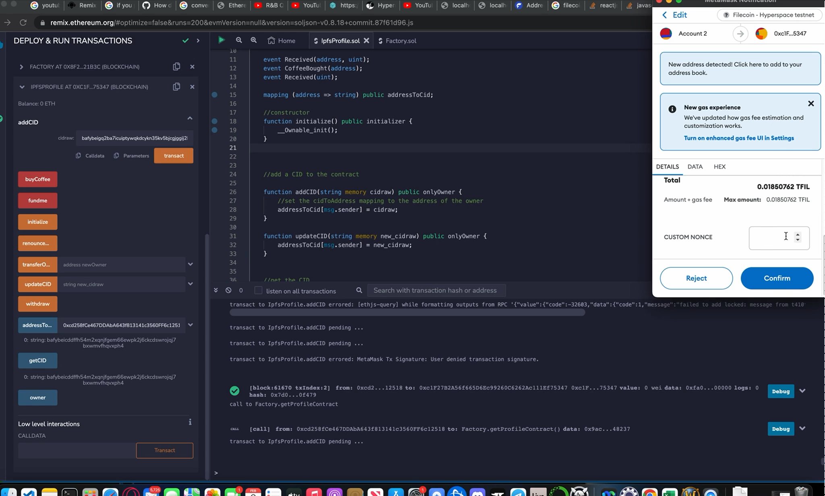Copy Calldata for addCID
The image size is (825, 496).
tap(90, 156)
